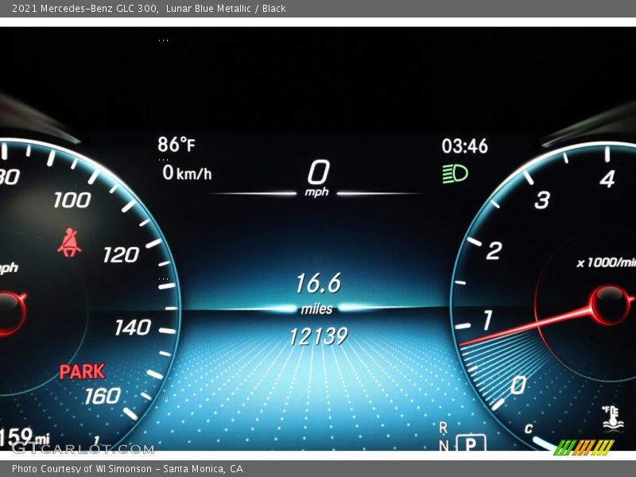Click the 120 mark on the speedometer

tap(121, 255)
